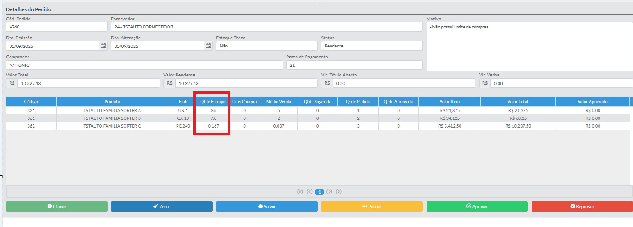This screenshot has width=633, height=227.
Task: Click the Status field showing Pendente
Action: click(372, 46)
